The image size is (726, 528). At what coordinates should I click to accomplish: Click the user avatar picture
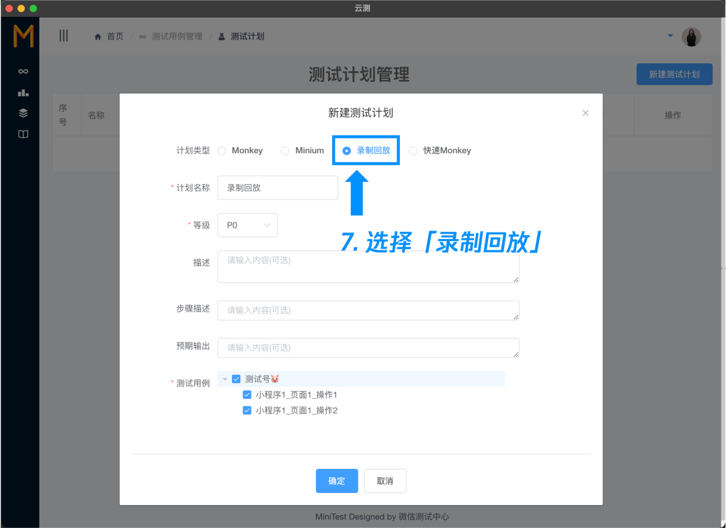691,36
